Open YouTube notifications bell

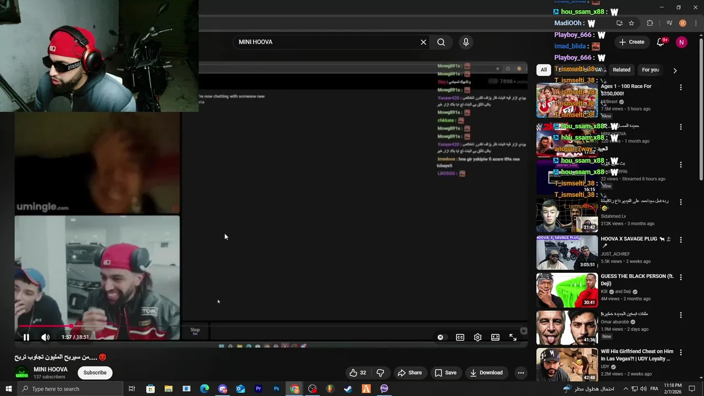point(661,42)
